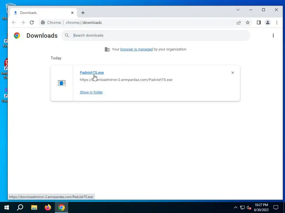This screenshot has width=285, height=213.
Task: Click the managed organization building icon
Action: click(x=107, y=49)
